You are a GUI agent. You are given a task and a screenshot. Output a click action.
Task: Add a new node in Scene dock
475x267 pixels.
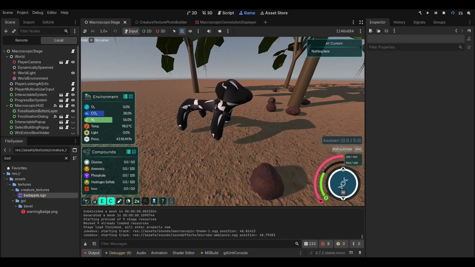pyautogui.click(x=6, y=31)
